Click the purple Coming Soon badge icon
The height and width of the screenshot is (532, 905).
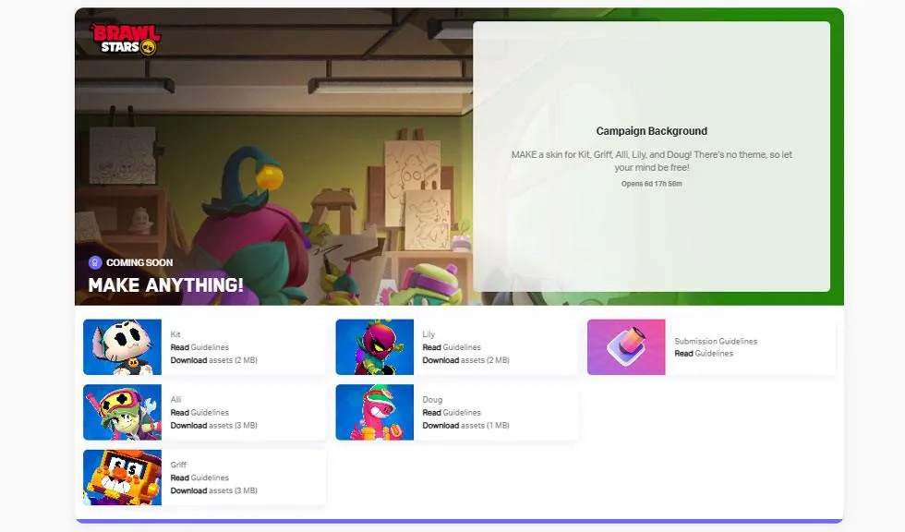(x=95, y=262)
